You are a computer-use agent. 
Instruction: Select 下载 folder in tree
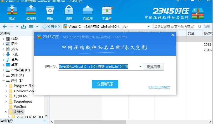[14, 54]
